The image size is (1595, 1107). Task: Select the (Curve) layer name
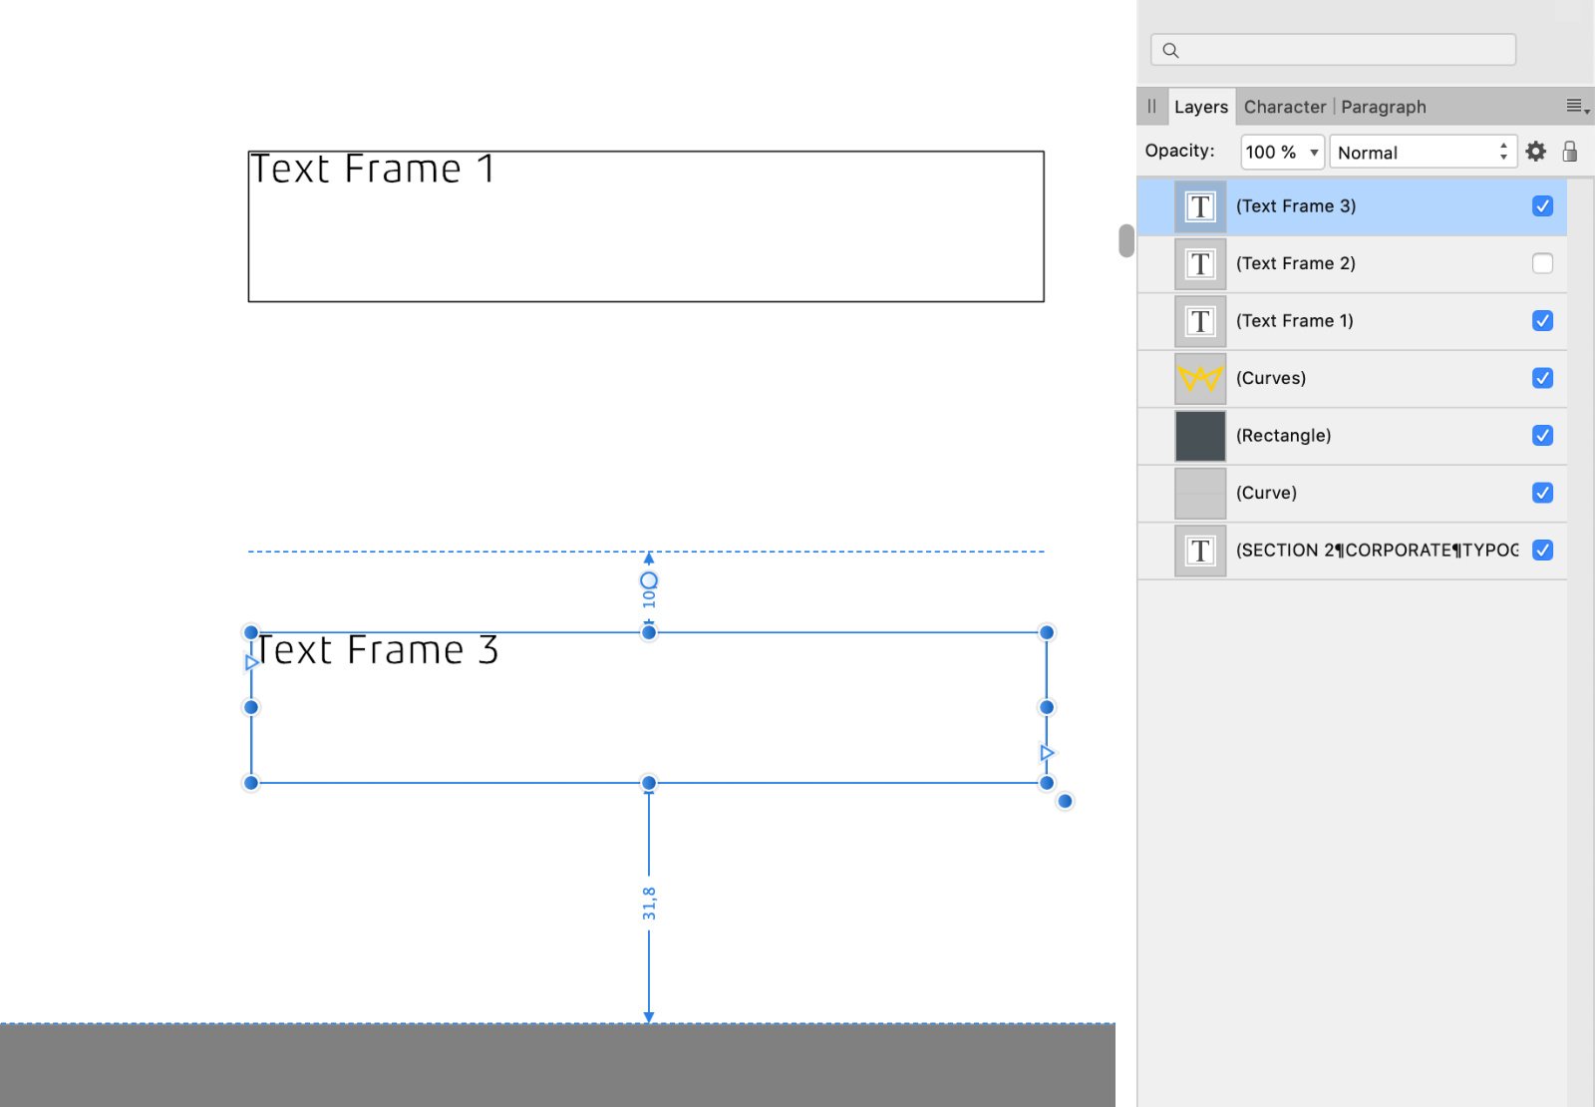click(x=1267, y=493)
